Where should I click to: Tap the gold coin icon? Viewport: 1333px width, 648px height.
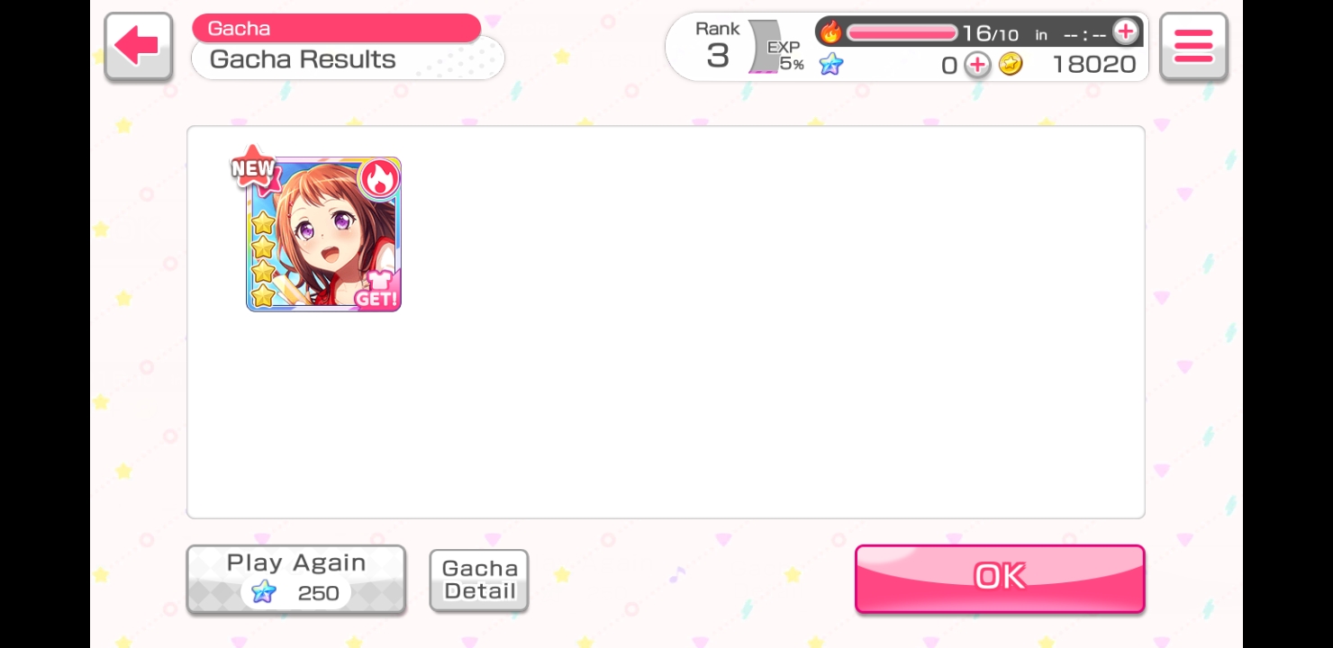[x=1011, y=65]
